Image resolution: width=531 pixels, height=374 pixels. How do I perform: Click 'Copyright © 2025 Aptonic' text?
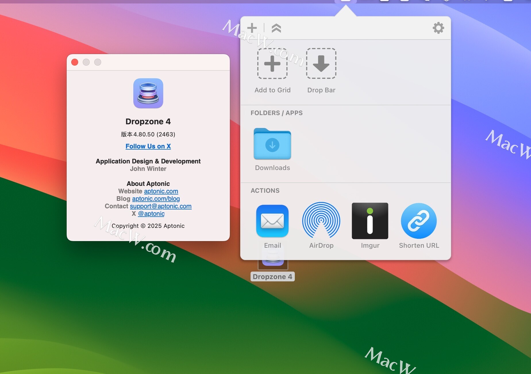148,226
